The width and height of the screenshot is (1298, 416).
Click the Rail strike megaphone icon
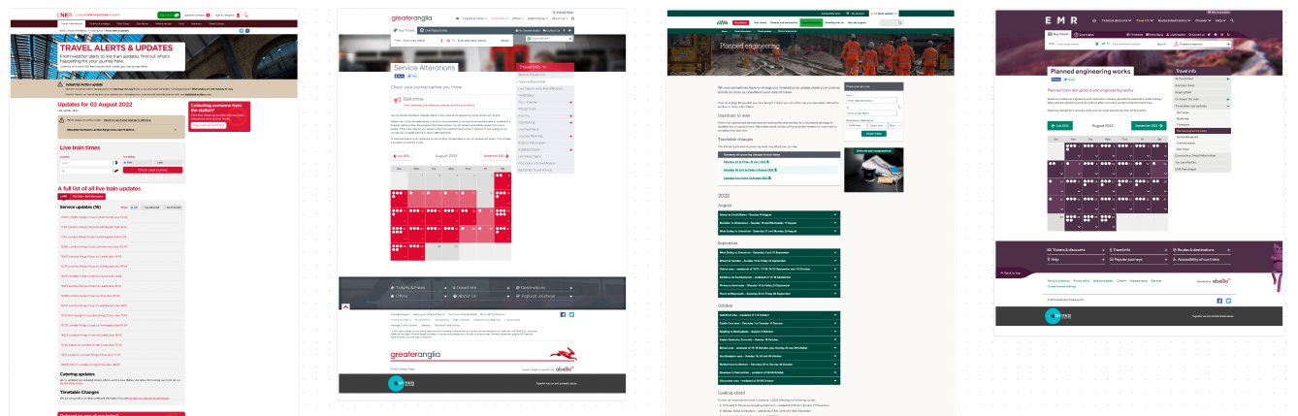(397, 101)
